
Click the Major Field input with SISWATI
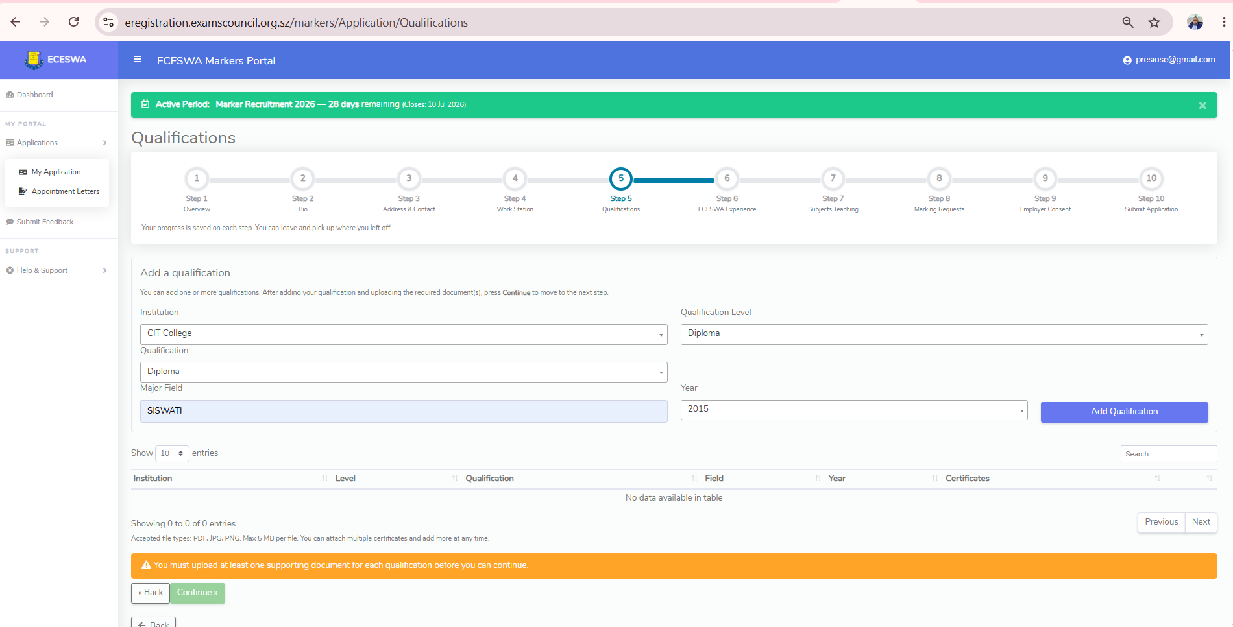point(404,411)
